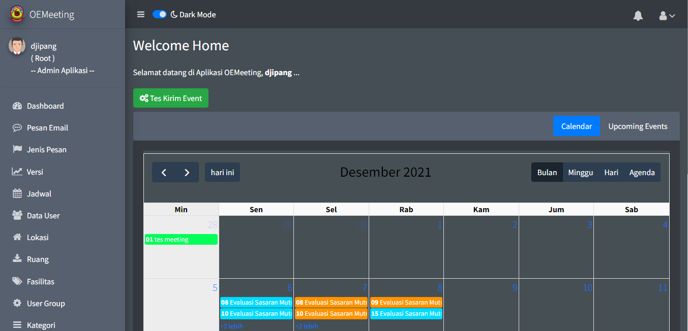Viewport: 688px width, 331px height.
Task: Go to next month in calendar
Action: point(187,173)
